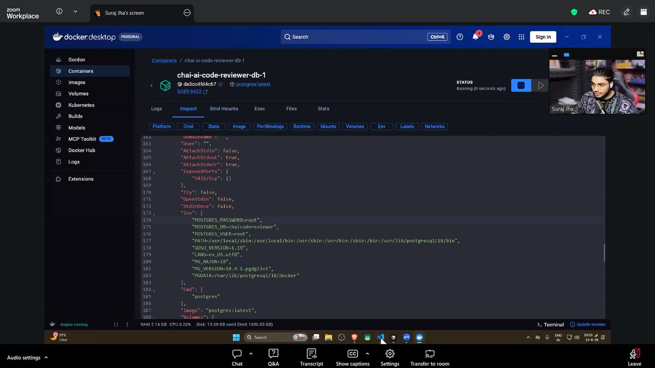Click the container start play button

pos(540,86)
